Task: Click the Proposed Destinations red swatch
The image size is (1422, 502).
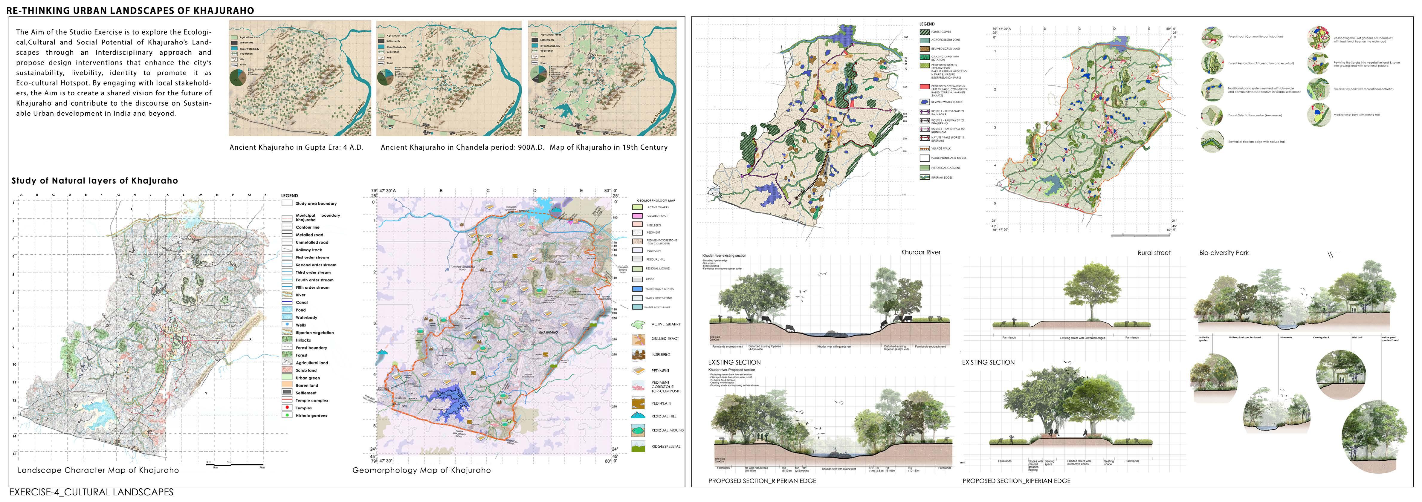Action: [925, 87]
